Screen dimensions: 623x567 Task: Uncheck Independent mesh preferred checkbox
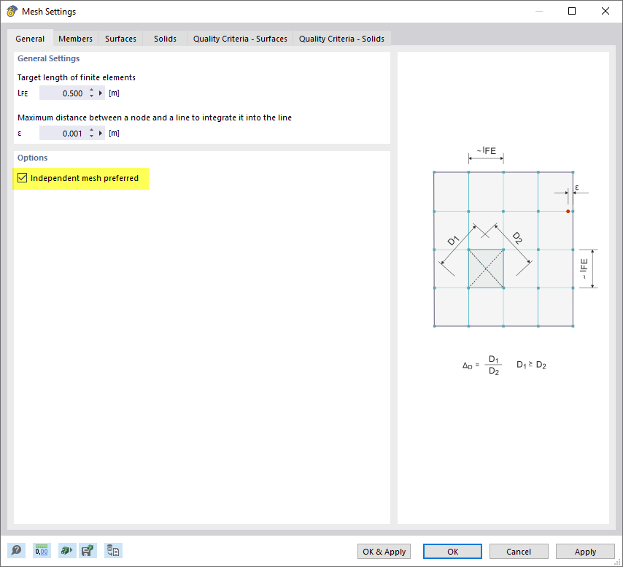point(22,177)
